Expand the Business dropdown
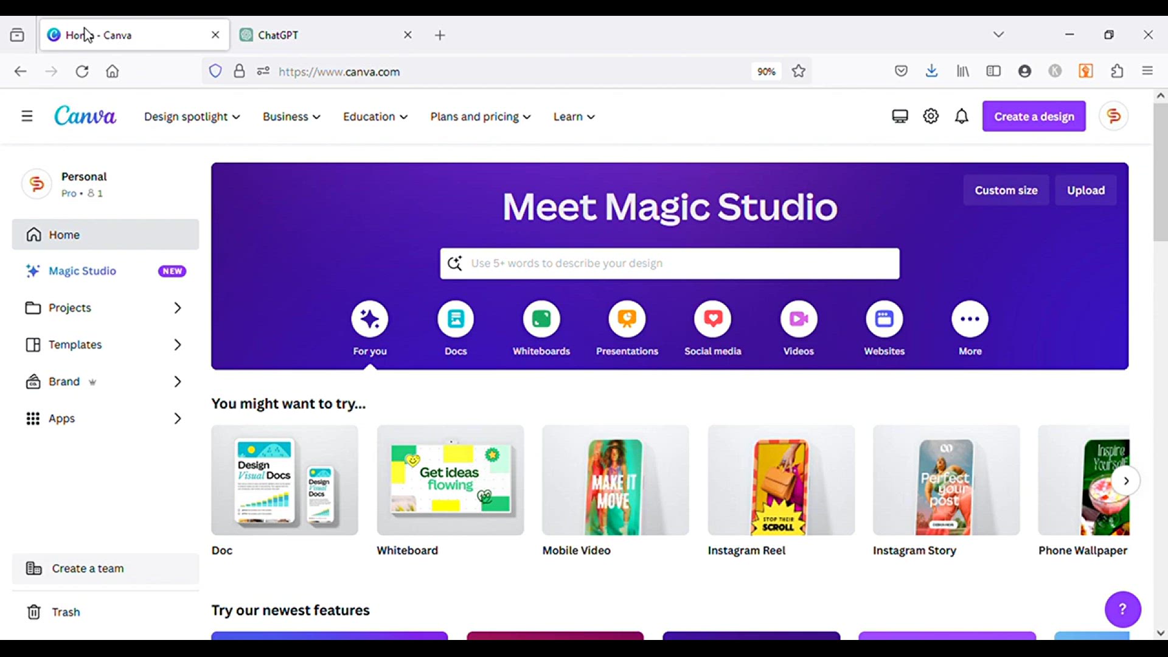Viewport: 1168px width, 657px height. 291,116
